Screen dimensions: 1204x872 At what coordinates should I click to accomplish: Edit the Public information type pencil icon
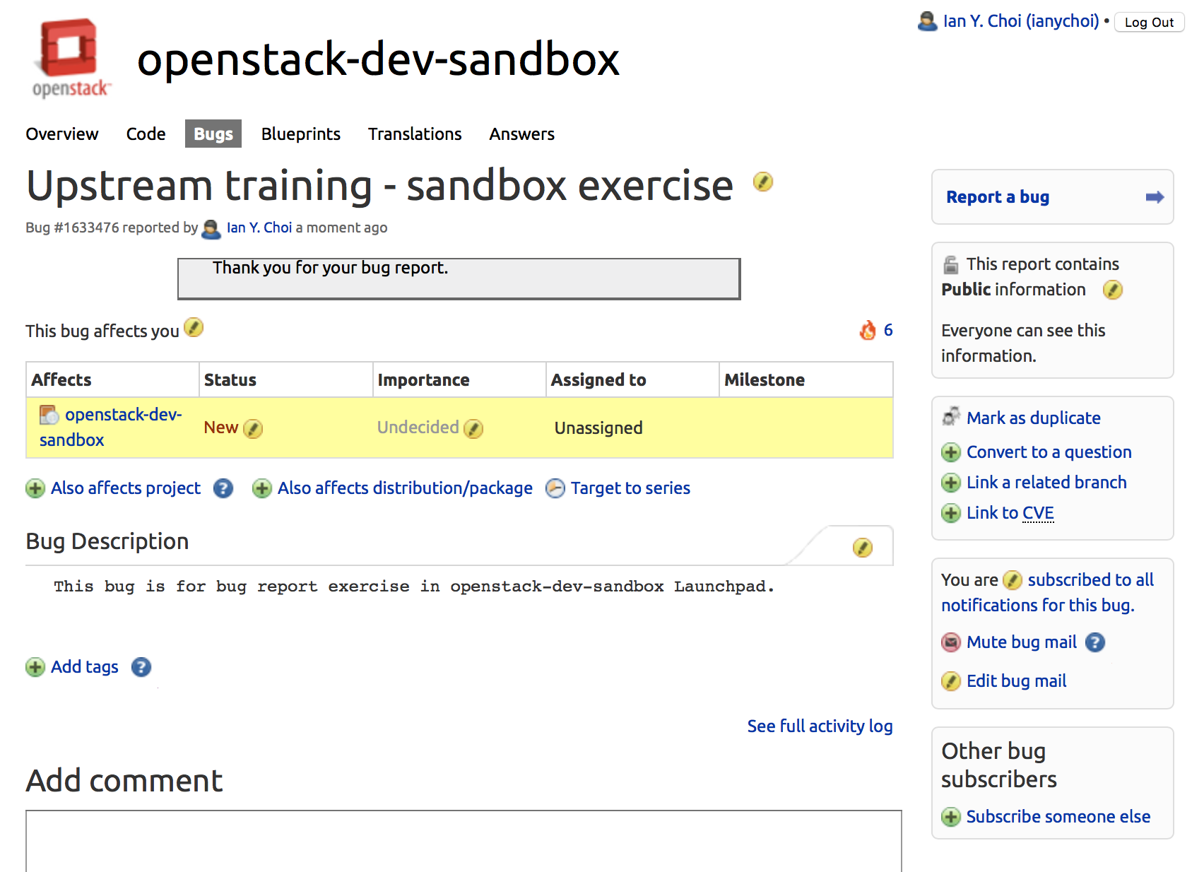point(1113,290)
